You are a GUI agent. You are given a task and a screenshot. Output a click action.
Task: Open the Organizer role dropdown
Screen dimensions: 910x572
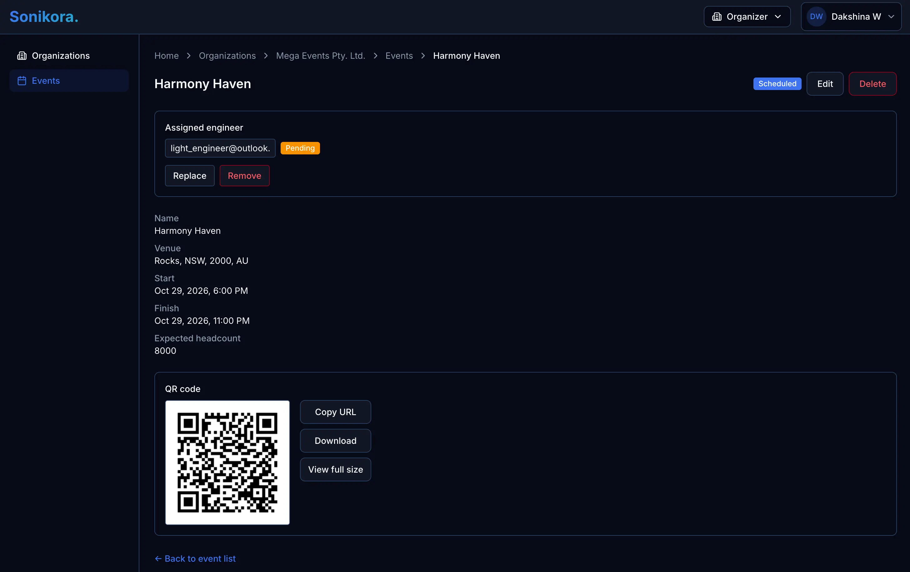[x=778, y=16]
